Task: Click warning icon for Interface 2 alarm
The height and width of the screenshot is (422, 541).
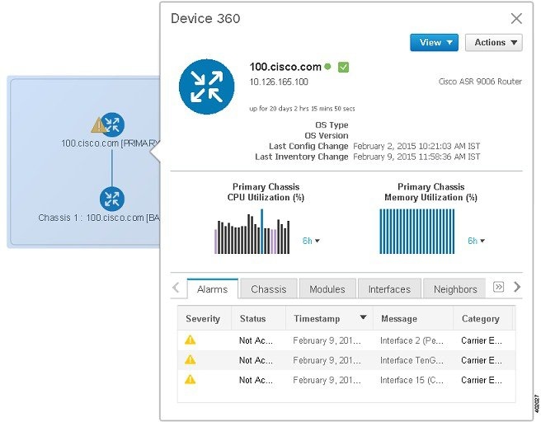Action: (191, 340)
